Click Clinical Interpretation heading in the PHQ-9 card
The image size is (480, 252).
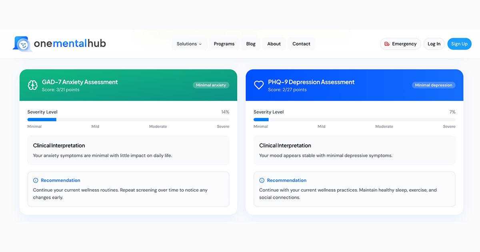tap(285, 146)
